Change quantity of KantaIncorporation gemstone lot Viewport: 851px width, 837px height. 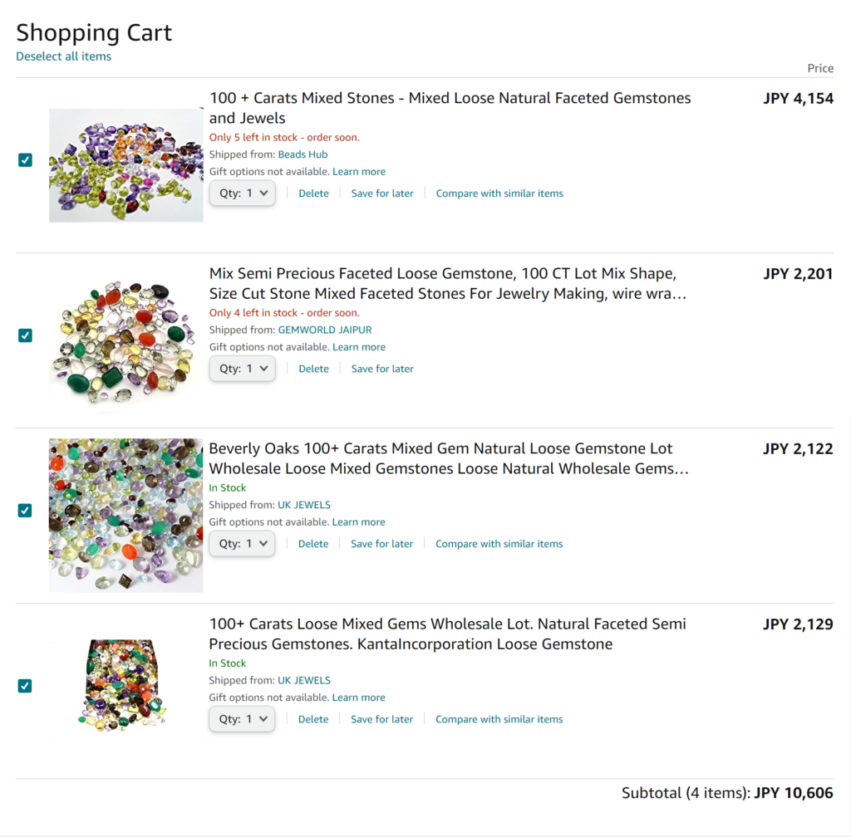242,719
